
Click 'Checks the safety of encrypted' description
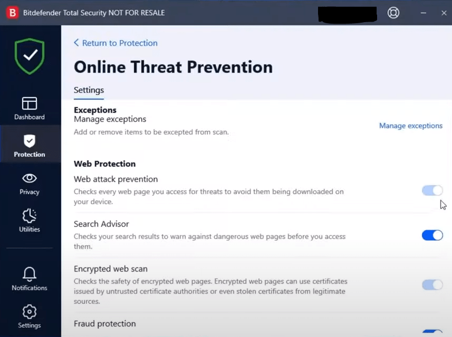(210, 291)
